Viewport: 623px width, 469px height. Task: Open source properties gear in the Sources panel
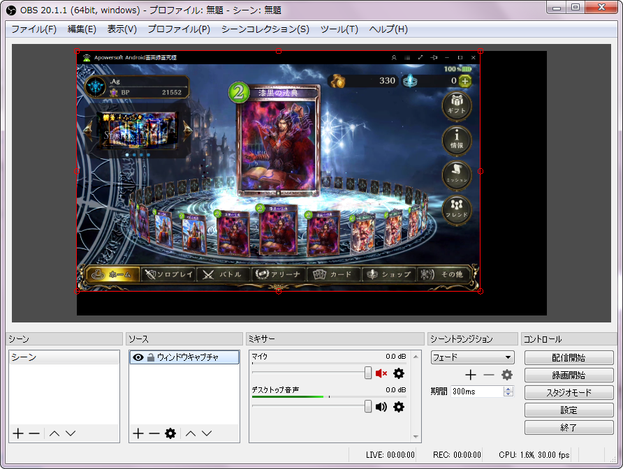(170, 433)
